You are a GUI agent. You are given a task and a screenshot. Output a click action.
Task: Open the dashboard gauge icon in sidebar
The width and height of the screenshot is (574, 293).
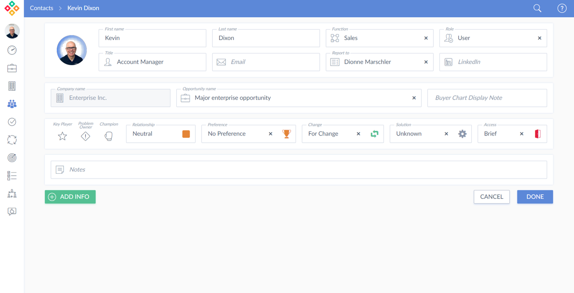(12, 50)
